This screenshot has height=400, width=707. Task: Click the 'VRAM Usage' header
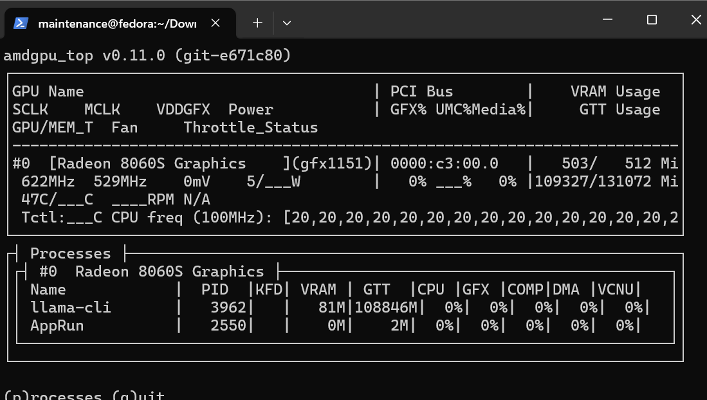(x=615, y=91)
